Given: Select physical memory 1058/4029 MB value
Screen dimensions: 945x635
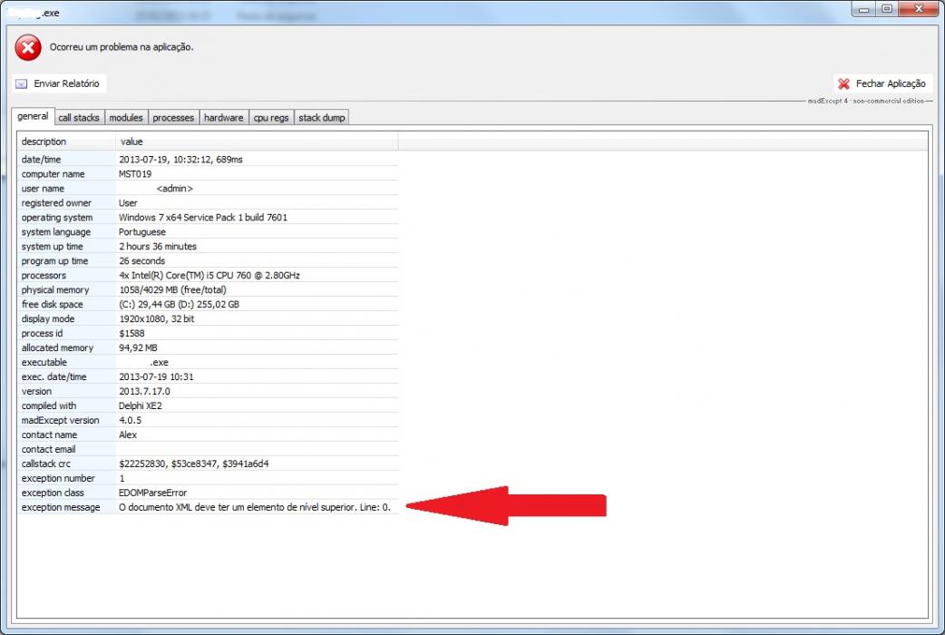Looking at the screenshot, I should click(173, 290).
